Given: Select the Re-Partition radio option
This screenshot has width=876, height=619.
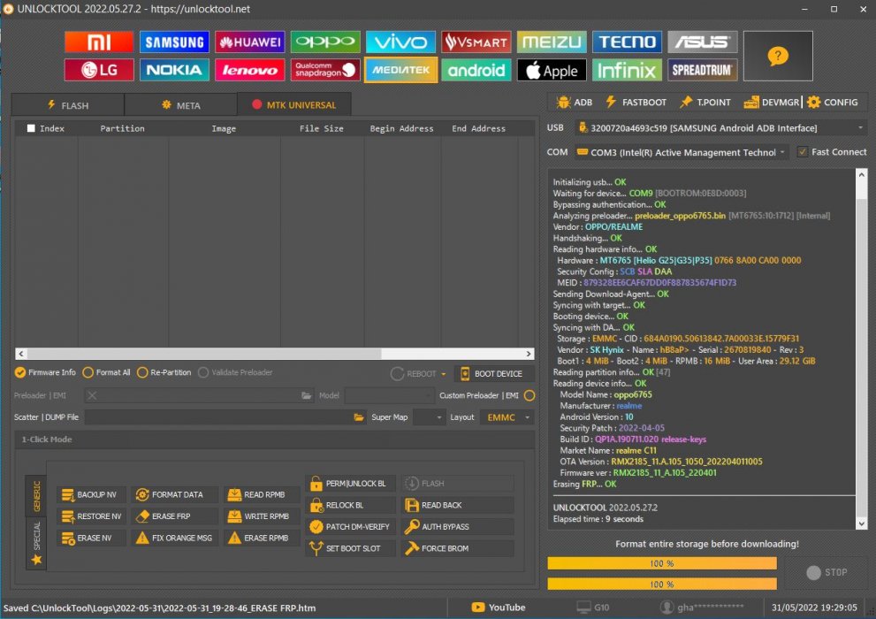Looking at the screenshot, I should [164, 372].
